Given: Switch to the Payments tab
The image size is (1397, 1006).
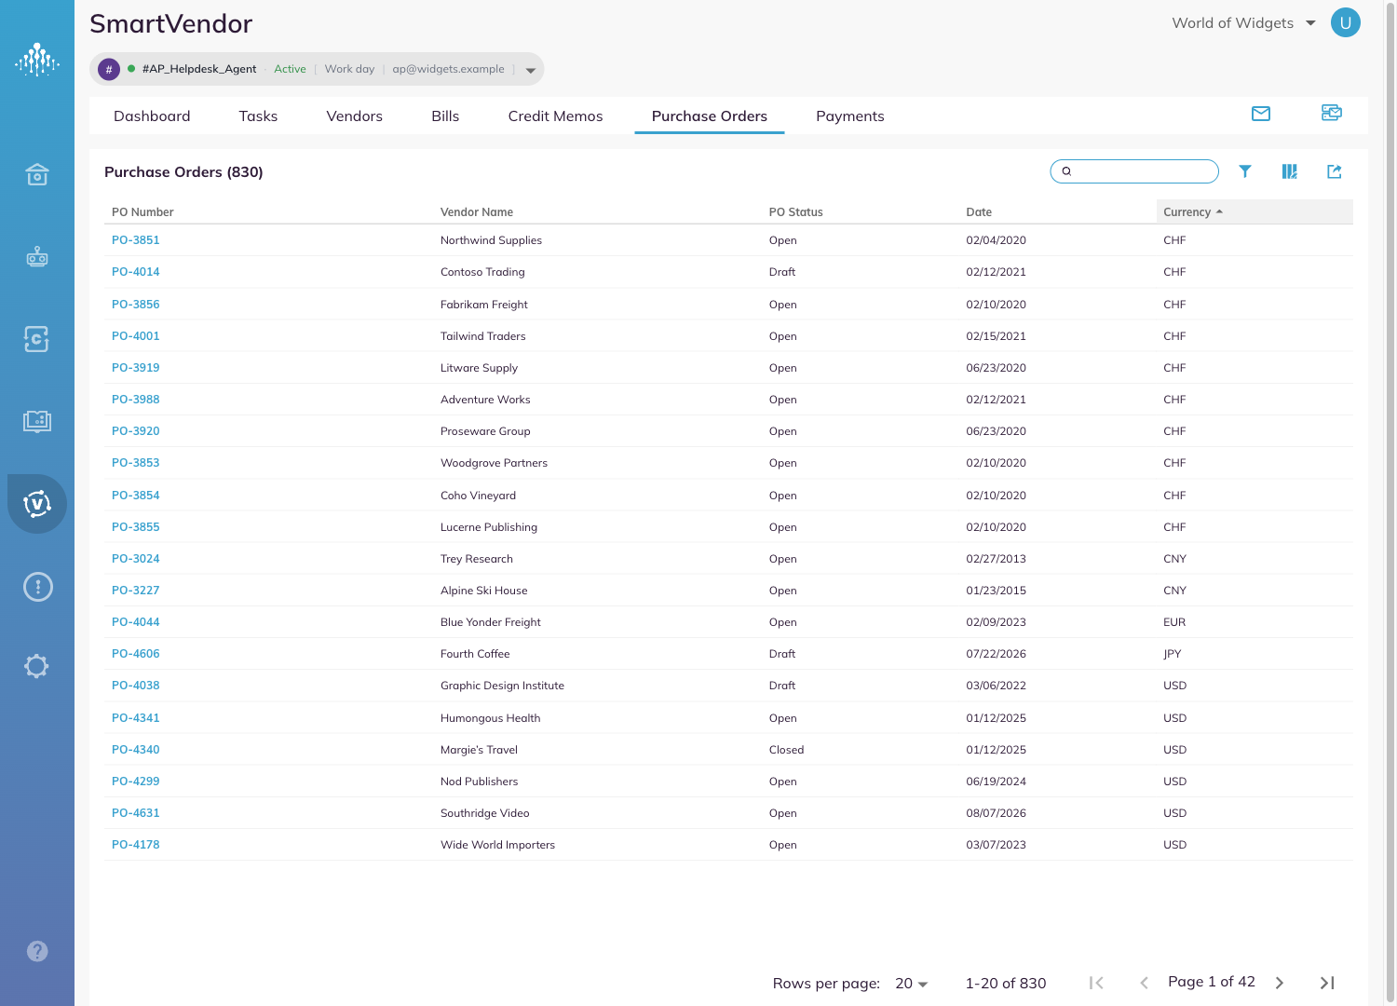Looking at the screenshot, I should (850, 116).
